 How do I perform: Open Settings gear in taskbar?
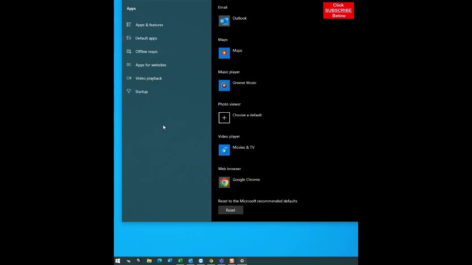(242, 261)
